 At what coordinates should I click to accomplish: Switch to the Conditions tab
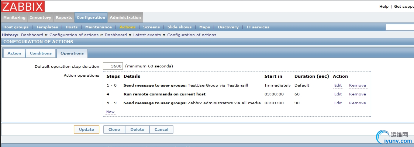coord(41,53)
